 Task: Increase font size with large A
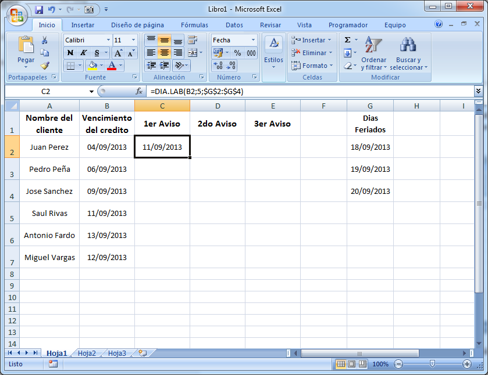[x=118, y=53]
